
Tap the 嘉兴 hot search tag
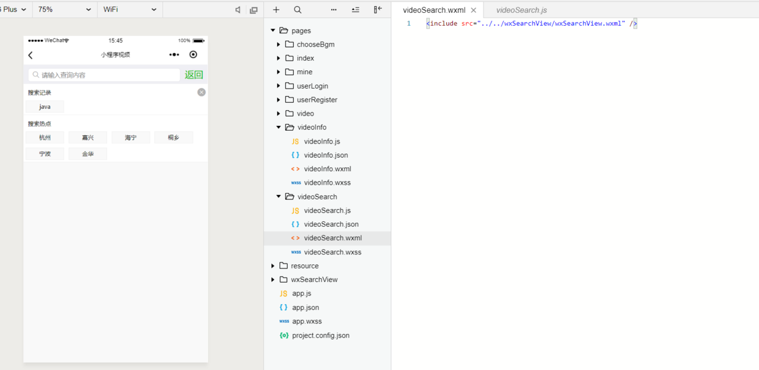point(88,138)
